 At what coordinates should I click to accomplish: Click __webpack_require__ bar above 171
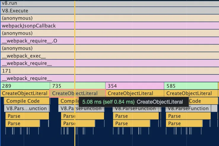(x=110, y=63)
